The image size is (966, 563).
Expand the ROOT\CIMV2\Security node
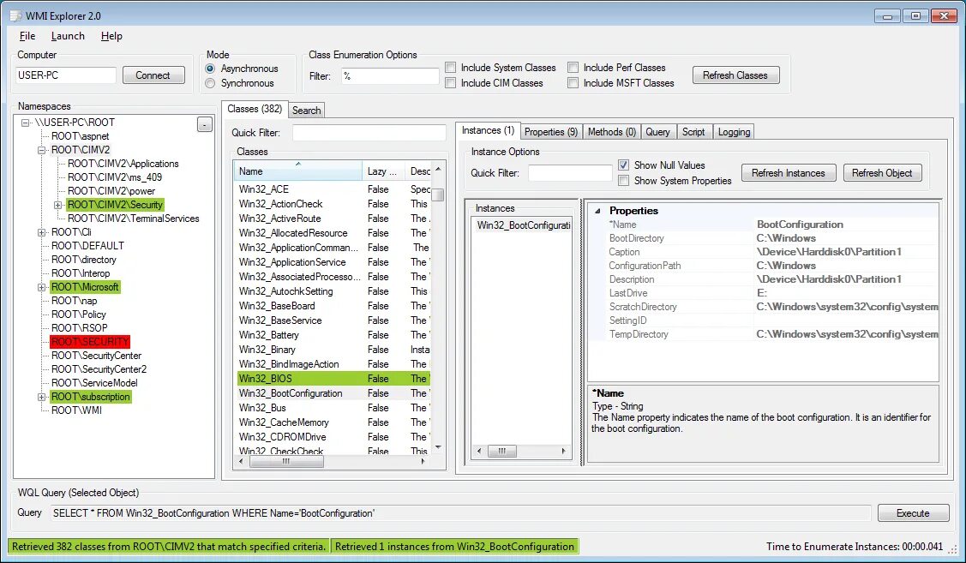click(58, 205)
